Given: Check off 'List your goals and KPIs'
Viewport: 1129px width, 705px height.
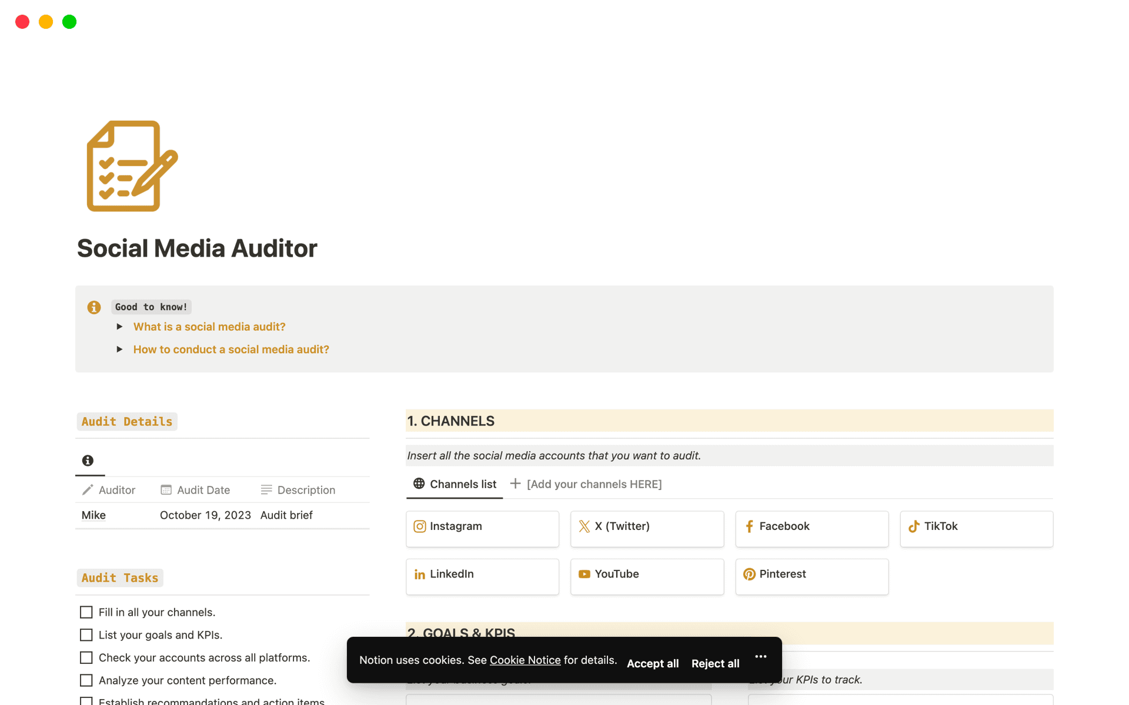Looking at the screenshot, I should 86,634.
